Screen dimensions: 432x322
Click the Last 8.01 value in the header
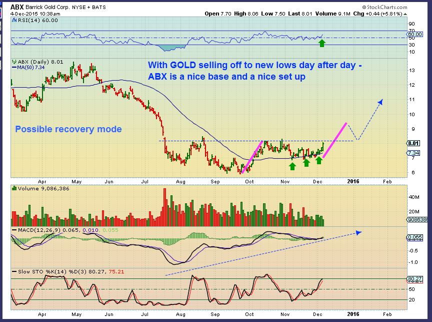coord(300,14)
